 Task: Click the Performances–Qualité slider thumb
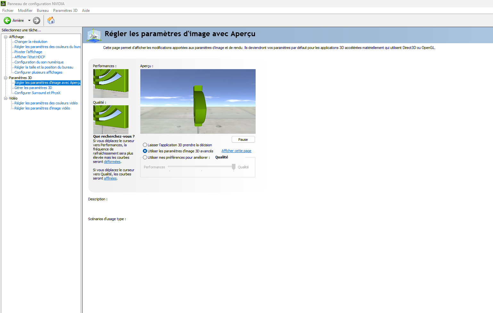(234, 167)
